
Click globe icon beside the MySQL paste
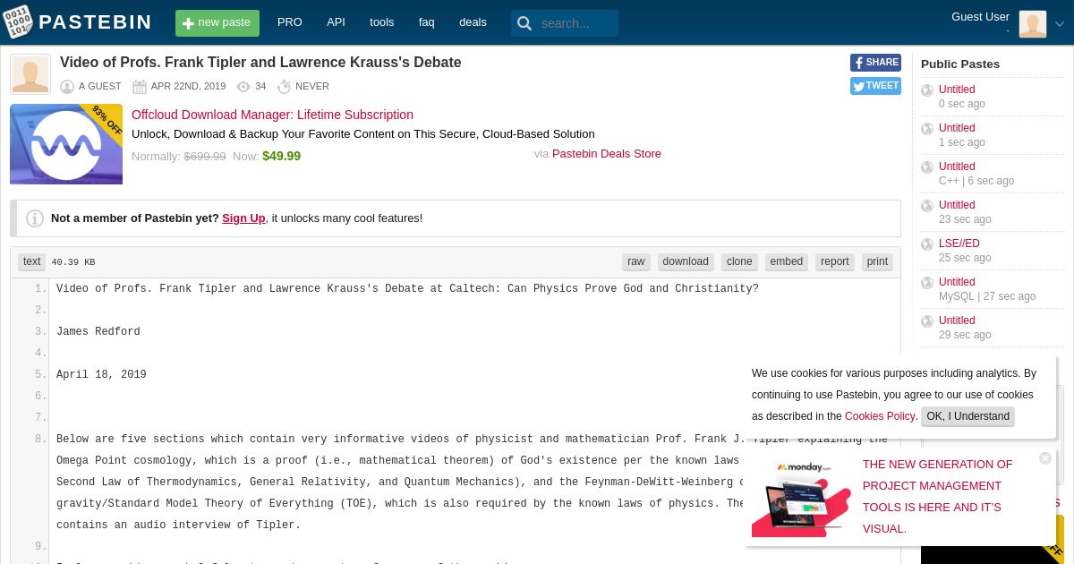coord(927,283)
